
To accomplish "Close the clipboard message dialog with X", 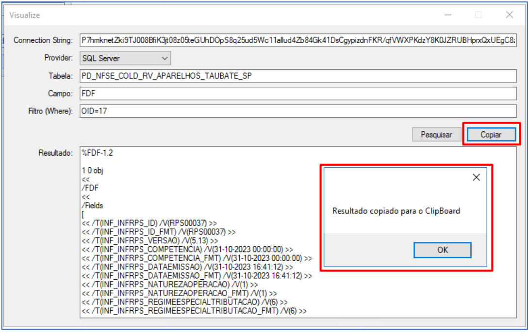I will point(476,177).
